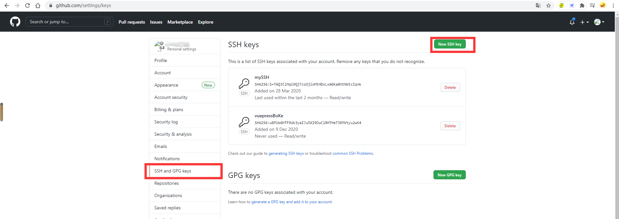Click the Chrome profile avatar icon
The image size is (619, 219).
[603, 5]
